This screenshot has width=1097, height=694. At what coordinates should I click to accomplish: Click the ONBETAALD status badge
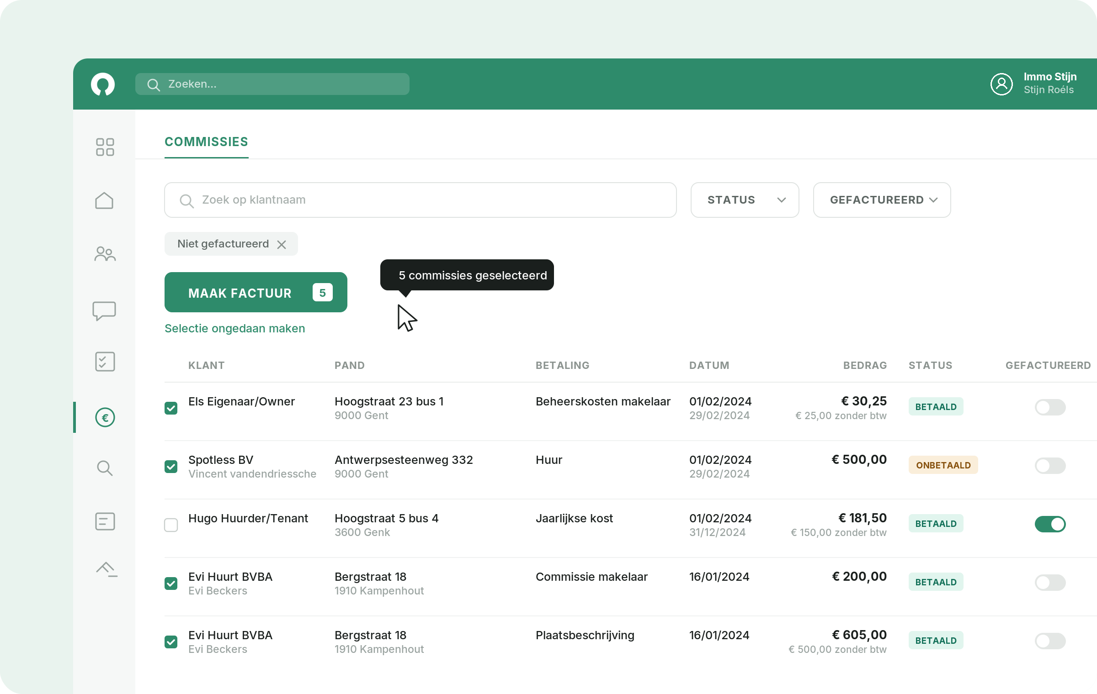pos(943,465)
